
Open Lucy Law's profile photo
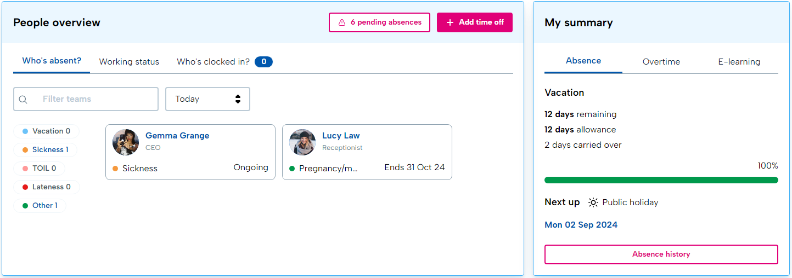click(x=302, y=142)
